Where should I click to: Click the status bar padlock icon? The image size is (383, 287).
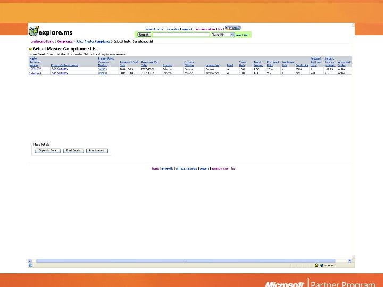(316, 265)
